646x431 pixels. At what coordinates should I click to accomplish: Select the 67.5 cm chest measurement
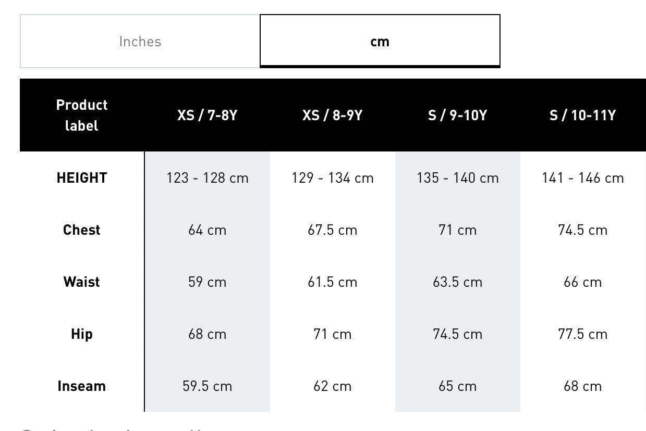(x=332, y=230)
